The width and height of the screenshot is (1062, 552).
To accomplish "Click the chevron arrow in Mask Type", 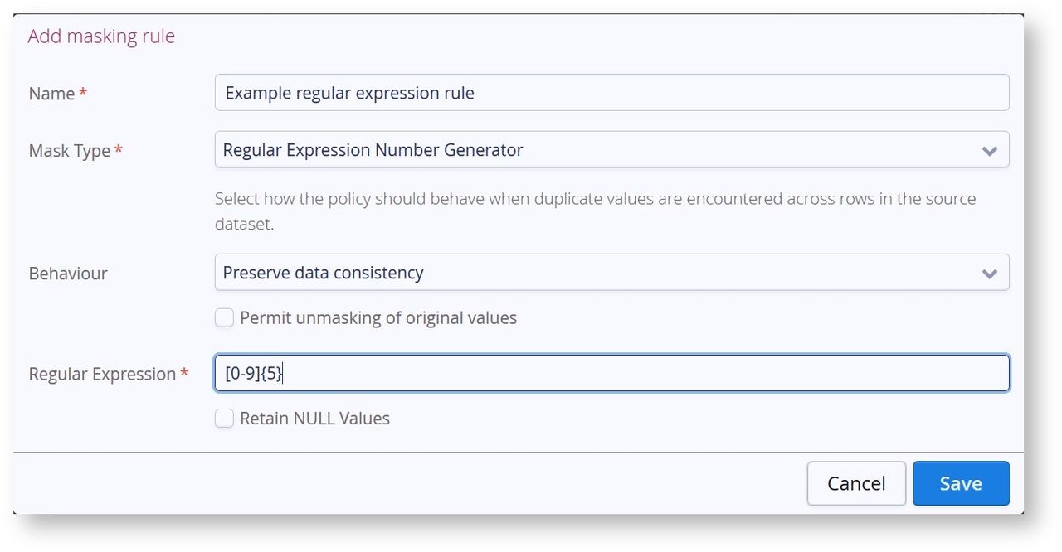I will click(989, 151).
